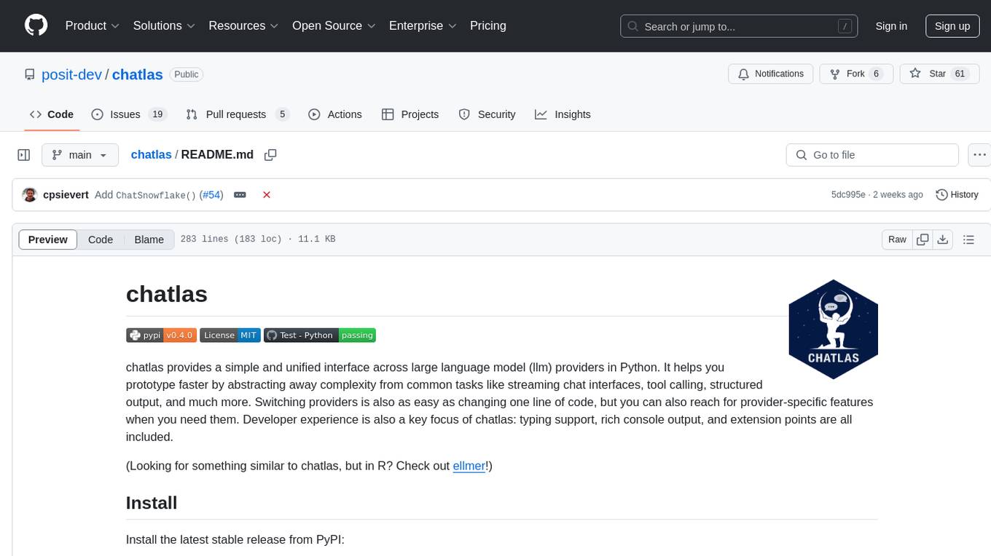This screenshot has height=556, width=991.
Task: Click the chatlas README heading
Action: 167,294
